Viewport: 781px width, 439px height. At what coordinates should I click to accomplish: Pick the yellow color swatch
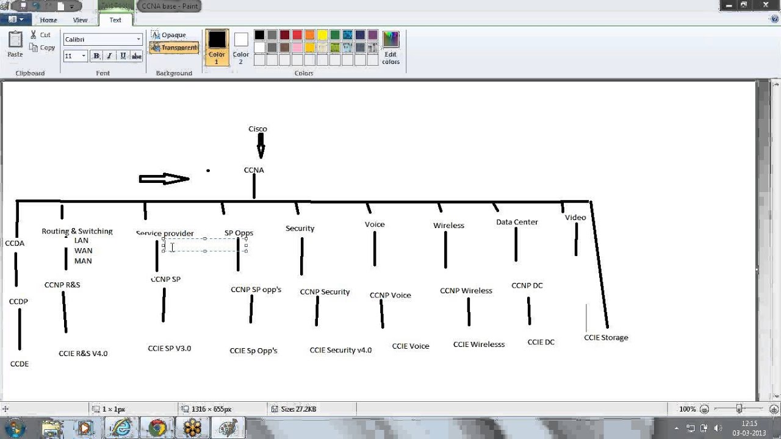(x=323, y=35)
